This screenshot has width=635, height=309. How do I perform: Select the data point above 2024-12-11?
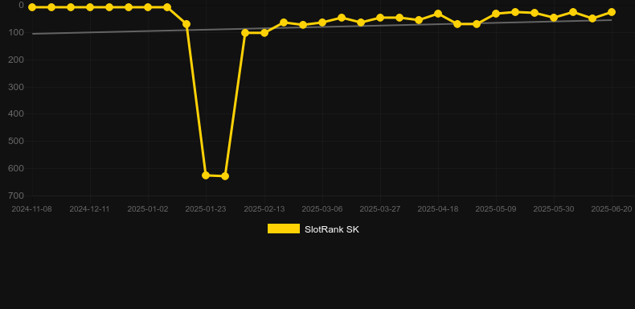click(90, 7)
